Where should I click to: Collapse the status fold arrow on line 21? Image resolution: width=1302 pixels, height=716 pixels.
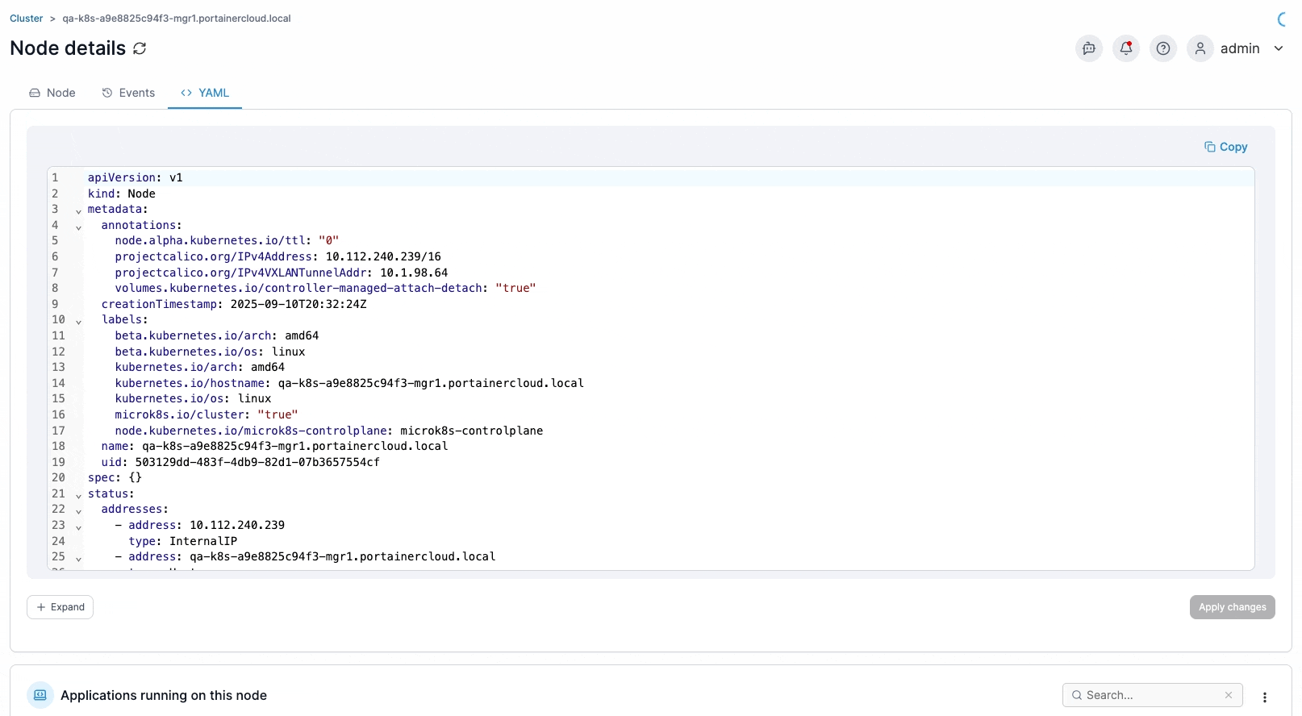tap(78, 496)
